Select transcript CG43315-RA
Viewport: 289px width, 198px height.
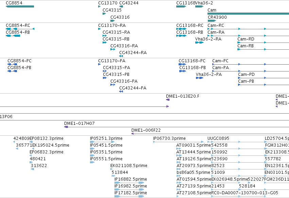pyautogui.click(x=116, y=32)
